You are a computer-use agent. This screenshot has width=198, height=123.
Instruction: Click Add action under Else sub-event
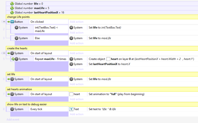[77, 43]
